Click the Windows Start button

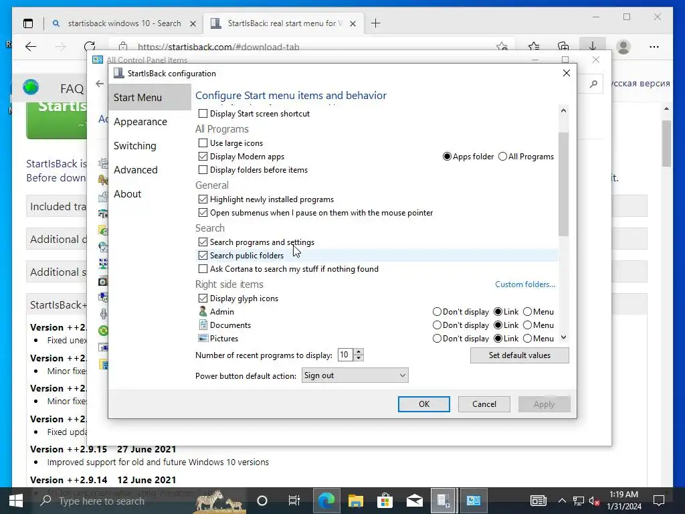coord(16,501)
